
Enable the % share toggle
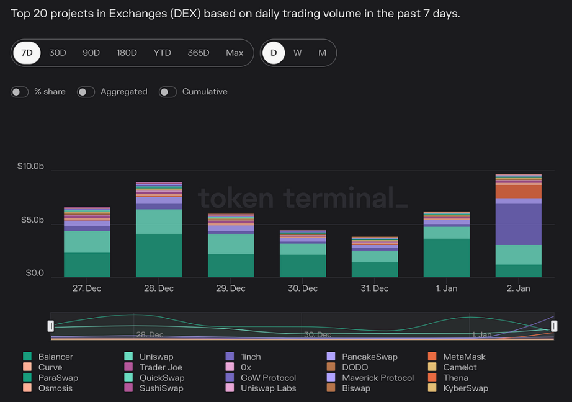click(x=20, y=92)
